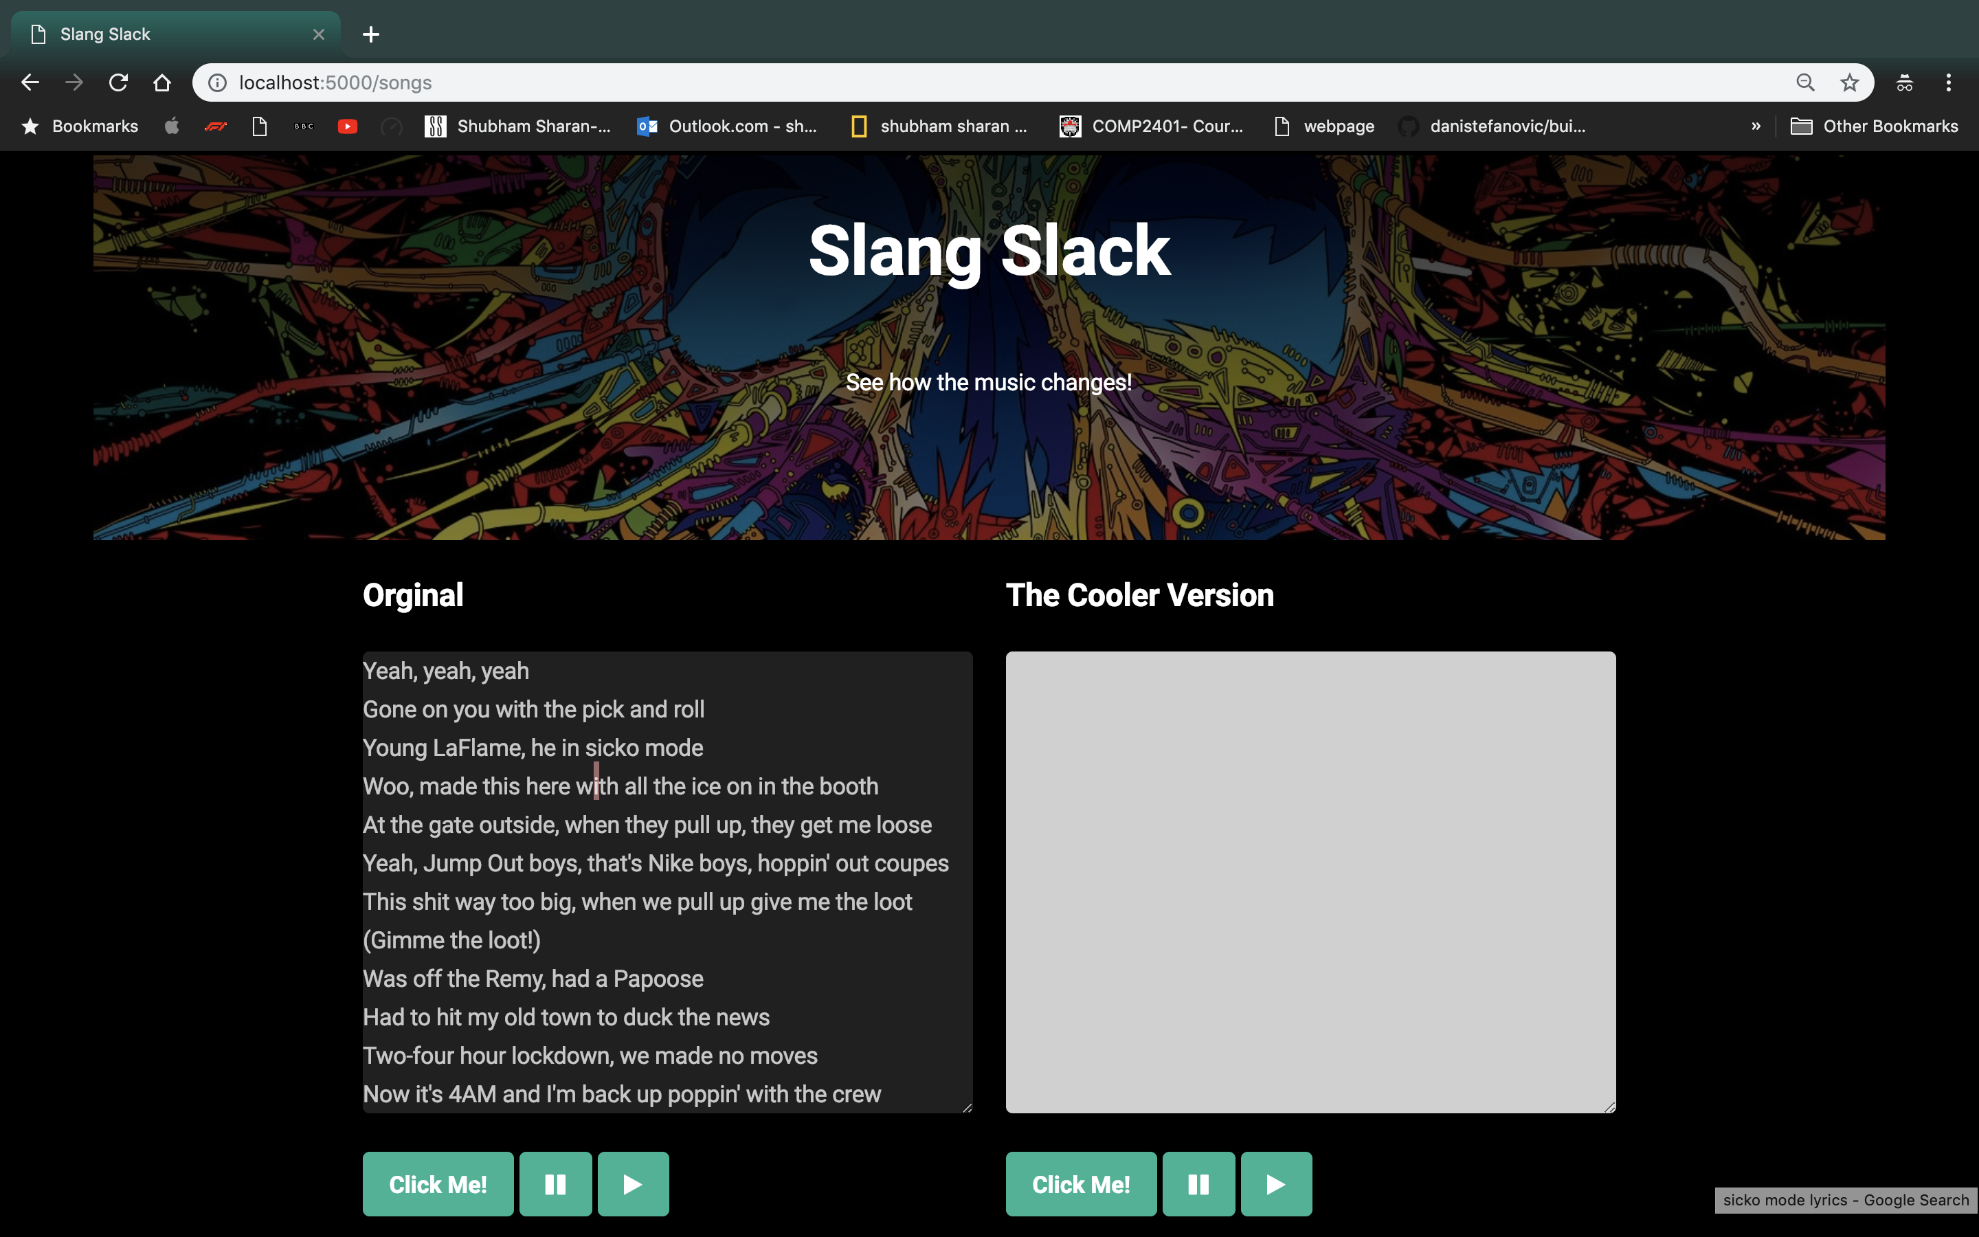The width and height of the screenshot is (1979, 1237).
Task: Open the Apple bookmark icon
Action: (x=172, y=126)
